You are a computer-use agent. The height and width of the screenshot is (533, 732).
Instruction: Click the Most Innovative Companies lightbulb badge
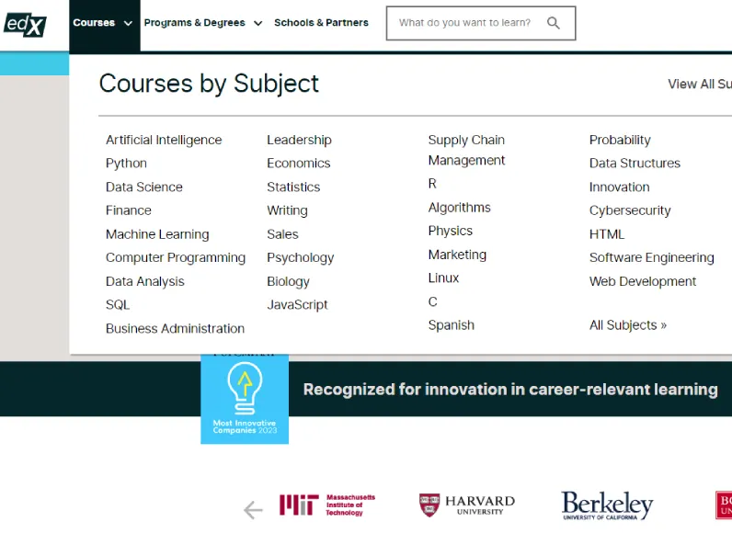[x=245, y=399]
